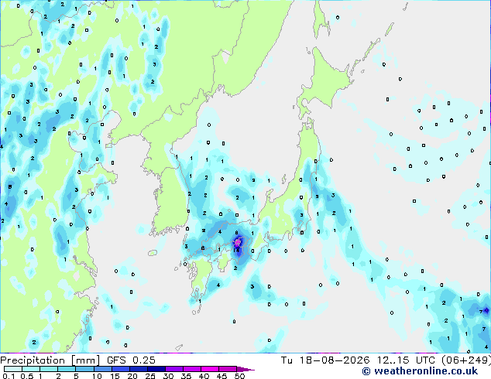
Task: Click the '50' legend tick label
Action: pyautogui.click(x=239, y=376)
